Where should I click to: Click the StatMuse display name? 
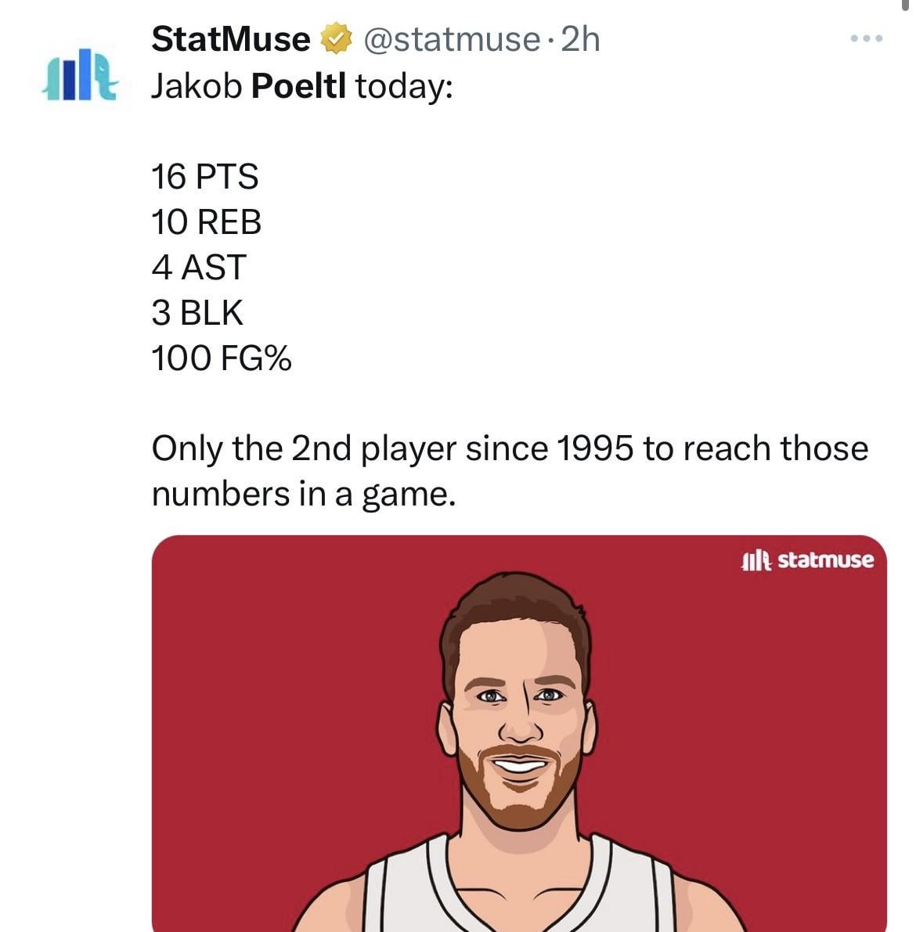pos(230,39)
